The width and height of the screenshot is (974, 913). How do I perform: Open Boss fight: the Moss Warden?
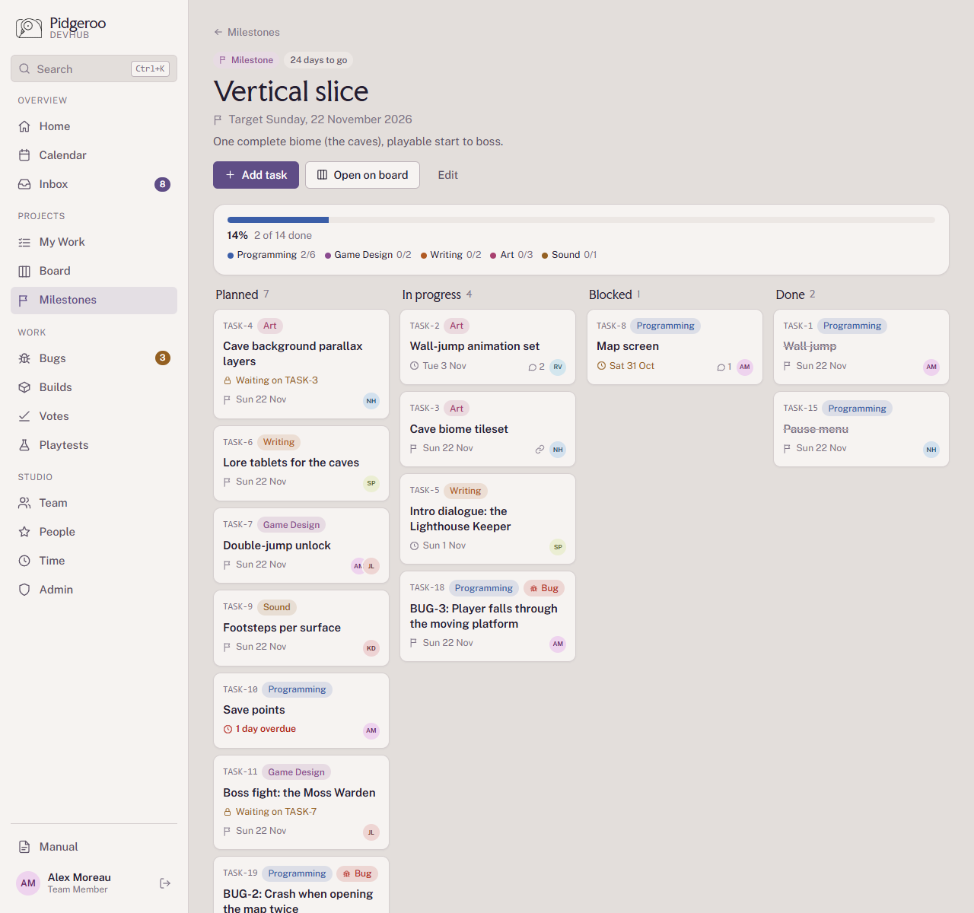point(301,802)
